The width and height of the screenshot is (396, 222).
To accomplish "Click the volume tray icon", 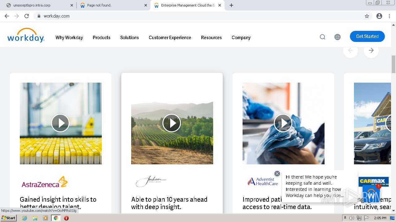I will [x=352, y=218].
